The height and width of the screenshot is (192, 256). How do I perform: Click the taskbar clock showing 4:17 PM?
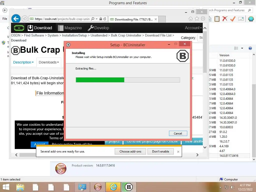(245, 187)
